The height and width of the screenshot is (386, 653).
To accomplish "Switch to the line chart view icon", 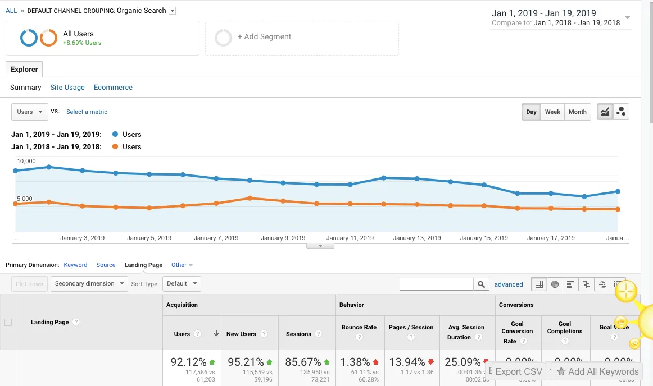I will (x=605, y=112).
